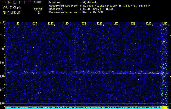Click the meteor count label
Screen dimensions: 171x109
(38, 9)
